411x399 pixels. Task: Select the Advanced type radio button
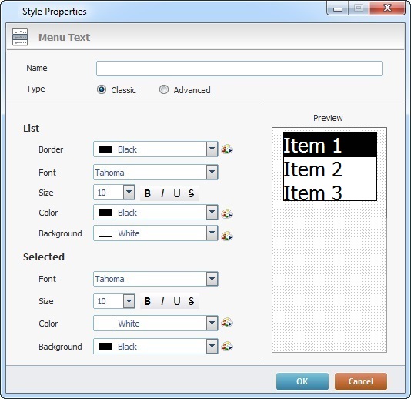point(164,89)
